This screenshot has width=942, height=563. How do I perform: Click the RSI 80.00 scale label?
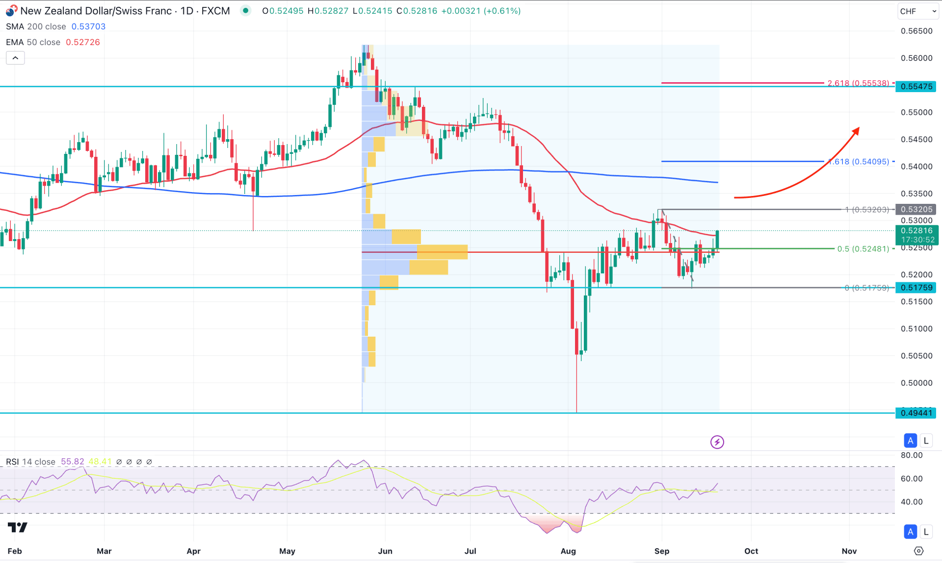tap(912, 455)
